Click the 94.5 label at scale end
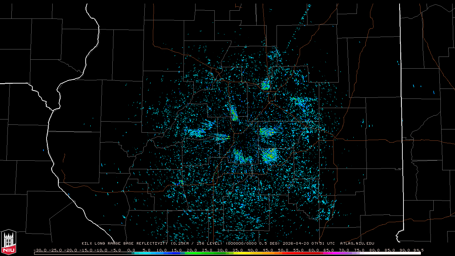This screenshot has height=256, width=455. pos(418,250)
